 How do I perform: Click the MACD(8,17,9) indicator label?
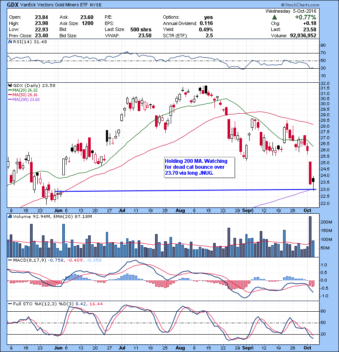[x=30, y=260]
